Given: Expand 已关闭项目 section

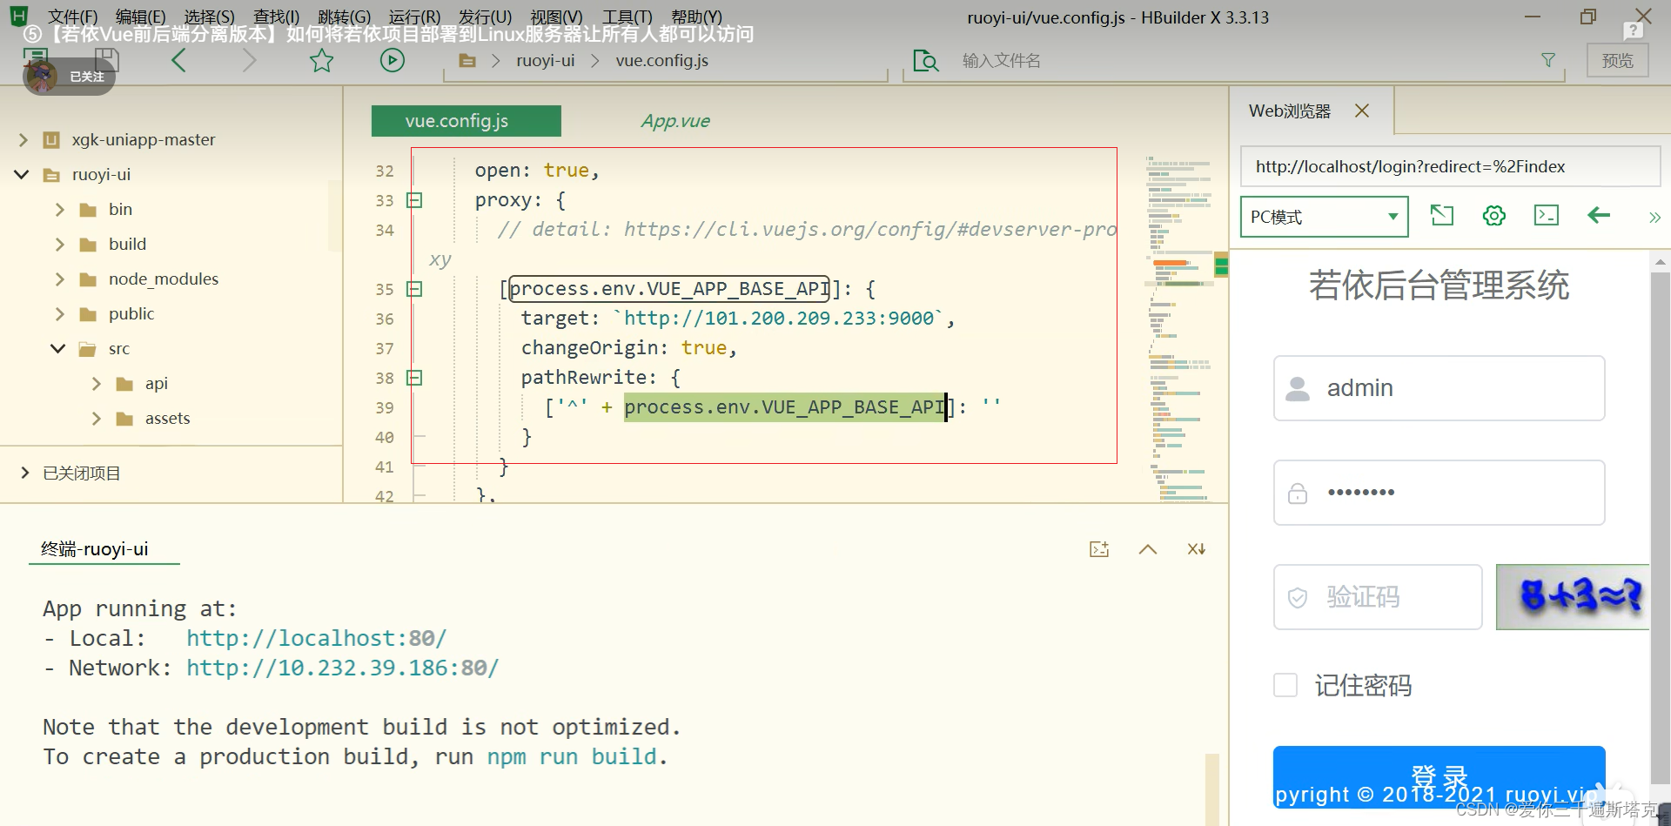Looking at the screenshot, I should coord(24,473).
